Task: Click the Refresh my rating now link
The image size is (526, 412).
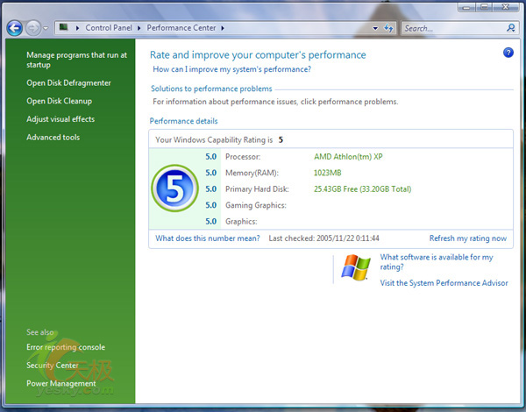Action: click(467, 238)
